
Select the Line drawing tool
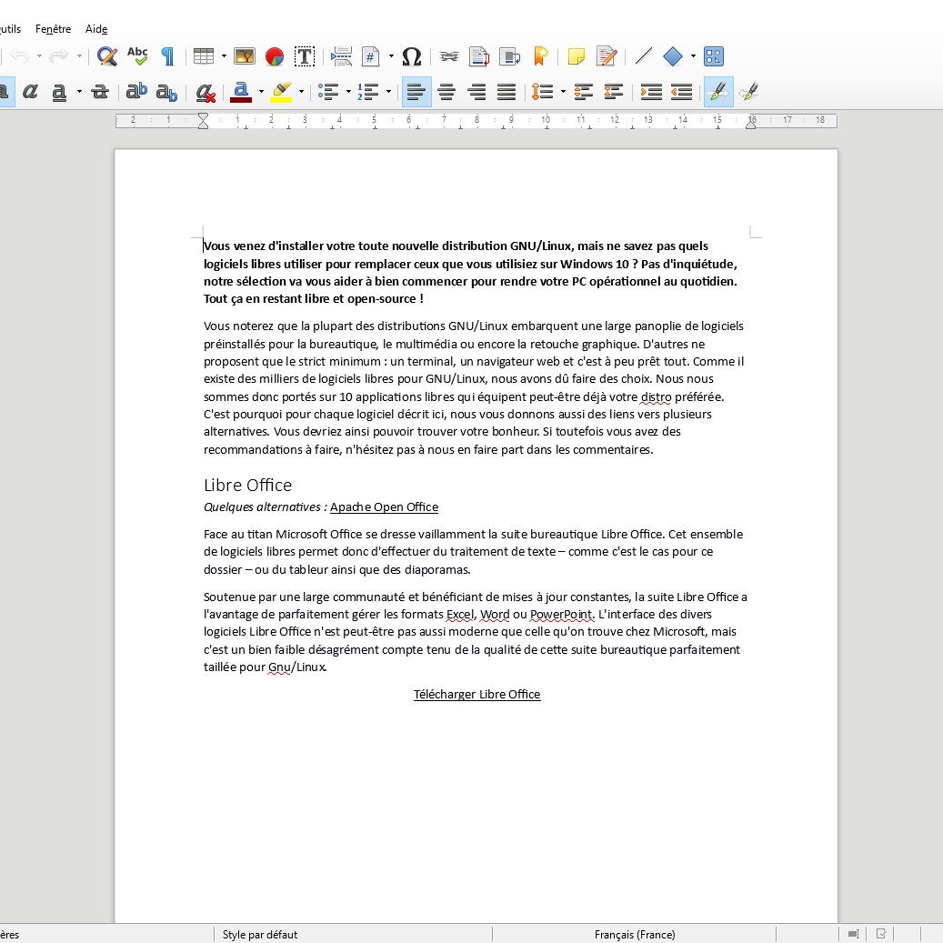(x=644, y=56)
